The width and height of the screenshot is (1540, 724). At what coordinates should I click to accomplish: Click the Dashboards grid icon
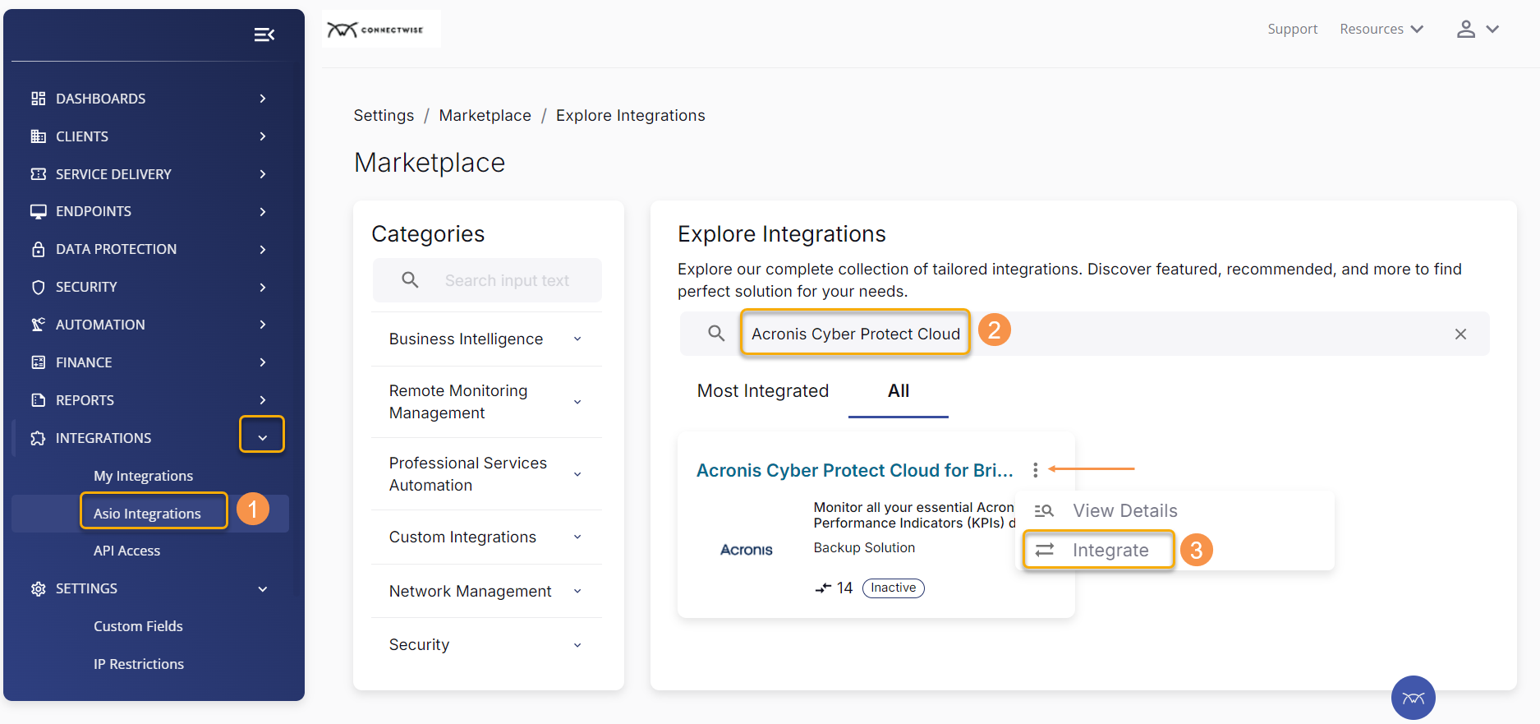[38, 99]
